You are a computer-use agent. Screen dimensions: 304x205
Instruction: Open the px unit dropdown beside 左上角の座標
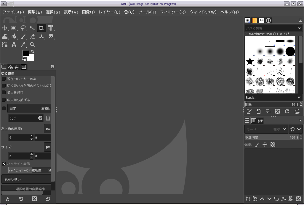(47, 128)
